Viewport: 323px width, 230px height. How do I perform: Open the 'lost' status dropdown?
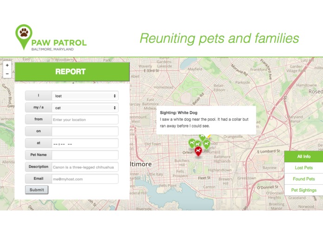[x=85, y=96]
